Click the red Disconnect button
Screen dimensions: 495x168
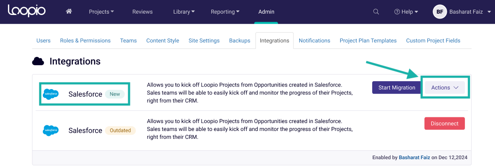click(x=445, y=123)
